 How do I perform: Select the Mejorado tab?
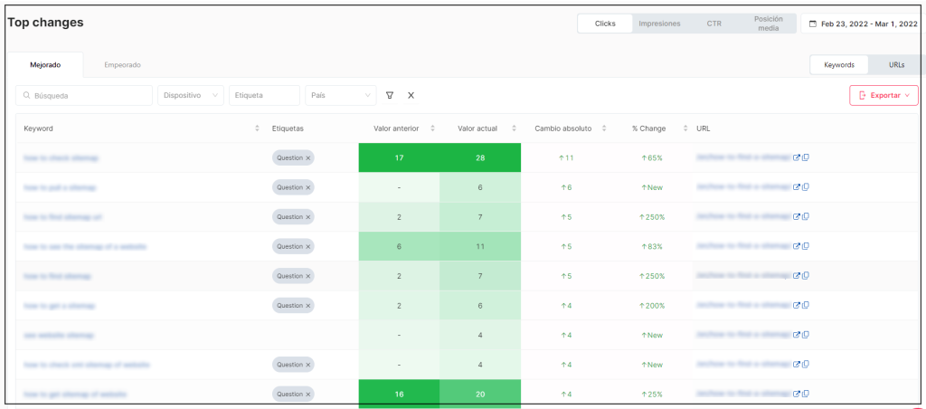point(45,65)
